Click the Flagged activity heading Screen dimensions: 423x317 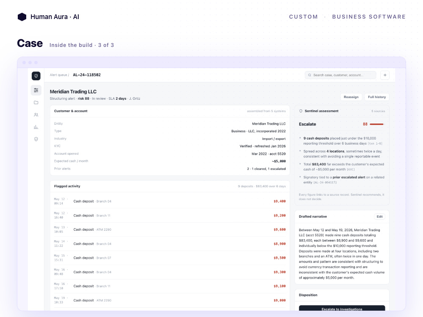click(x=67, y=186)
